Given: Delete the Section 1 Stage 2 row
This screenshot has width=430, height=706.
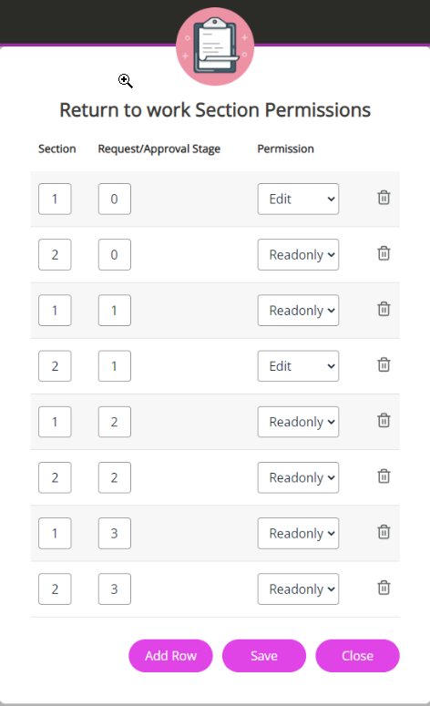Looking at the screenshot, I should [384, 421].
